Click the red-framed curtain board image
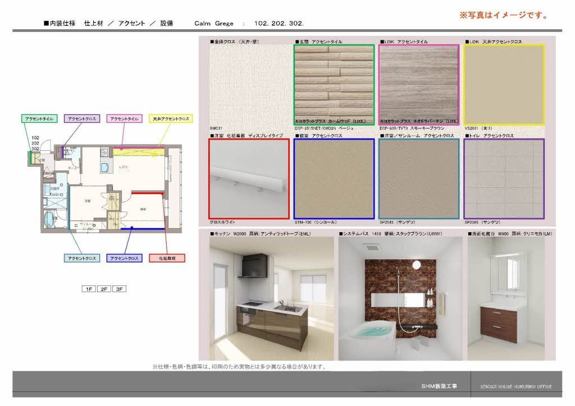The width and height of the screenshot is (575, 406). pyautogui.click(x=249, y=179)
